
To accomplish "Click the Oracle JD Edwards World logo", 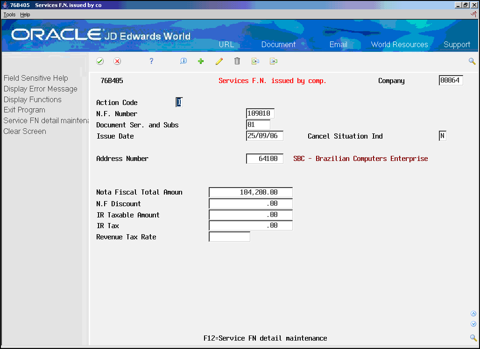I will click(101, 35).
